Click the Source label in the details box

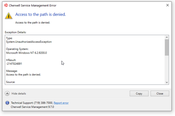(x=10, y=82)
